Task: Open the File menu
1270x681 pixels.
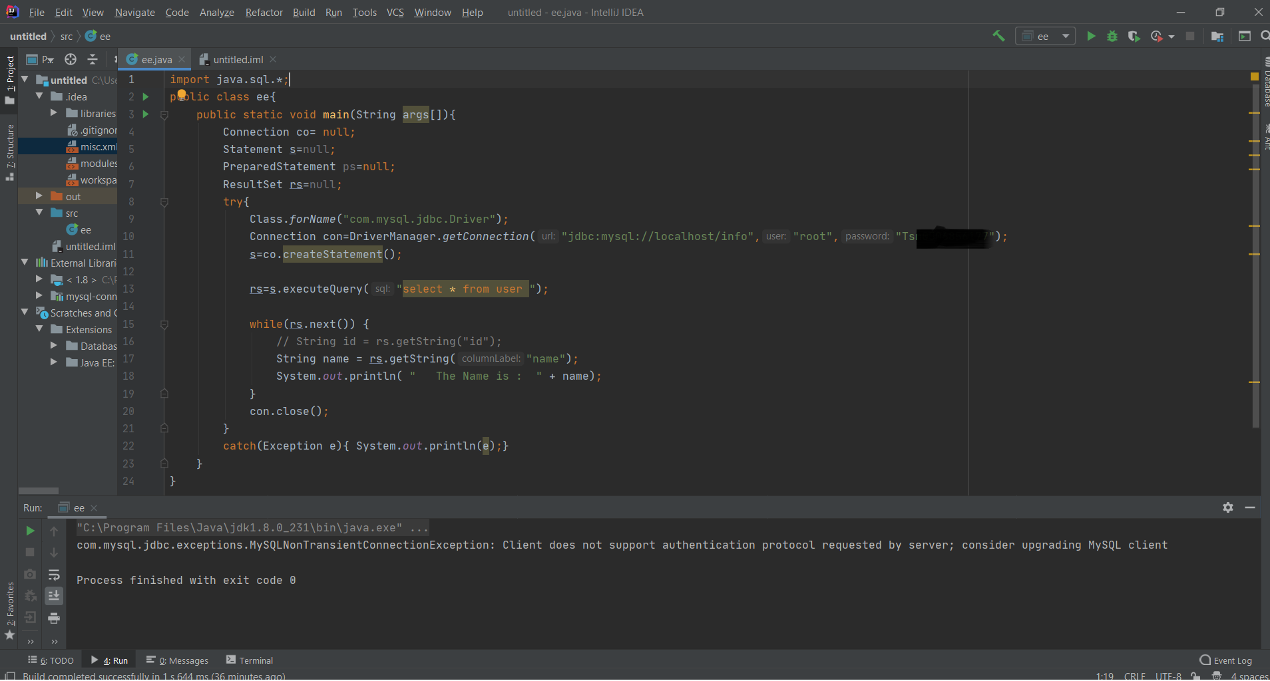Action: pyautogui.click(x=37, y=12)
